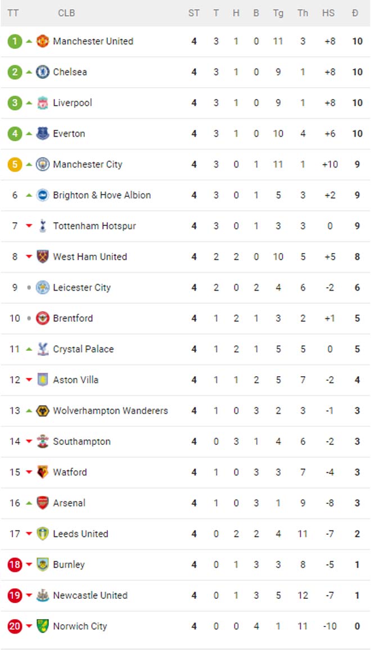The width and height of the screenshot is (371, 650).
Task: Click the Manchester City crest icon
Action: (x=43, y=164)
